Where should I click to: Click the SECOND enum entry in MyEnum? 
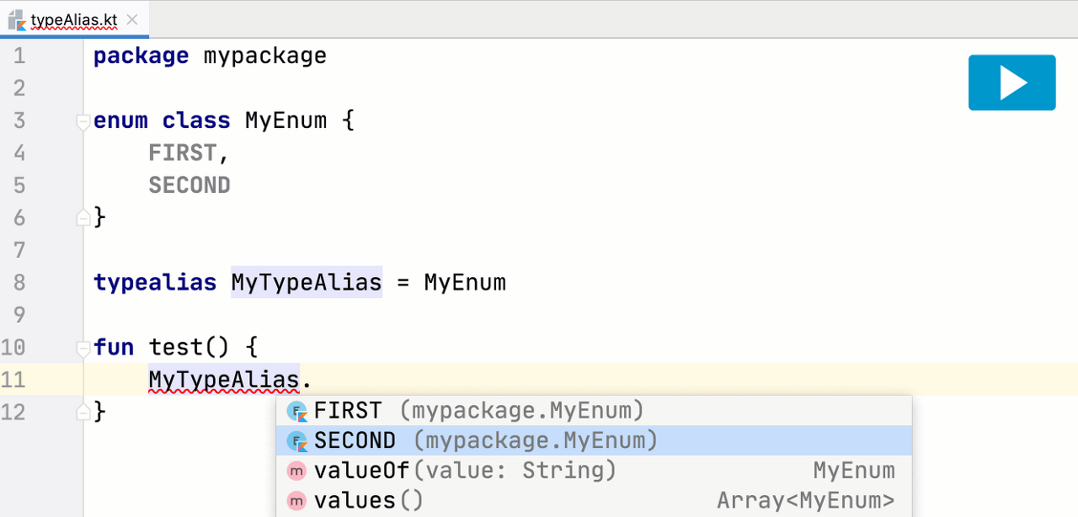coord(189,185)
